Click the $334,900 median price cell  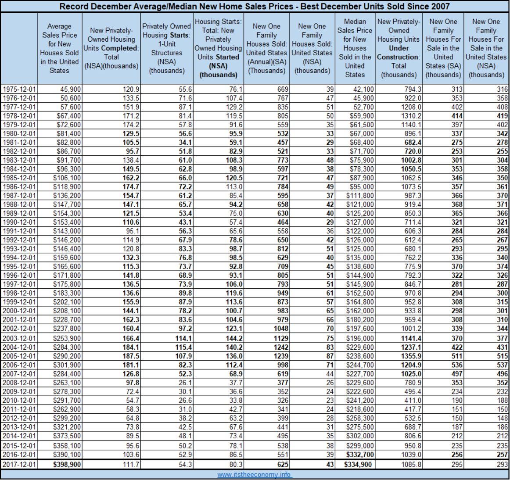click(355, 464)
